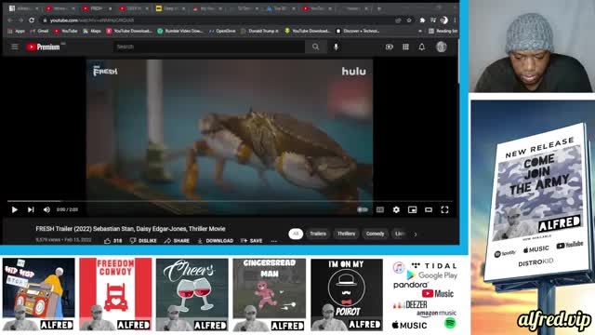Open the OpenDrive bookmark

pyautogui.click(x=222, y=31)
